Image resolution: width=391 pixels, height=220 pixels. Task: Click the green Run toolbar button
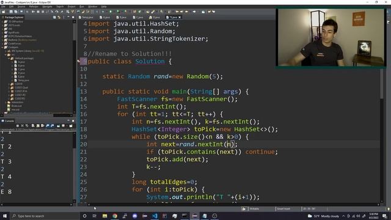[x=111, y=12]
